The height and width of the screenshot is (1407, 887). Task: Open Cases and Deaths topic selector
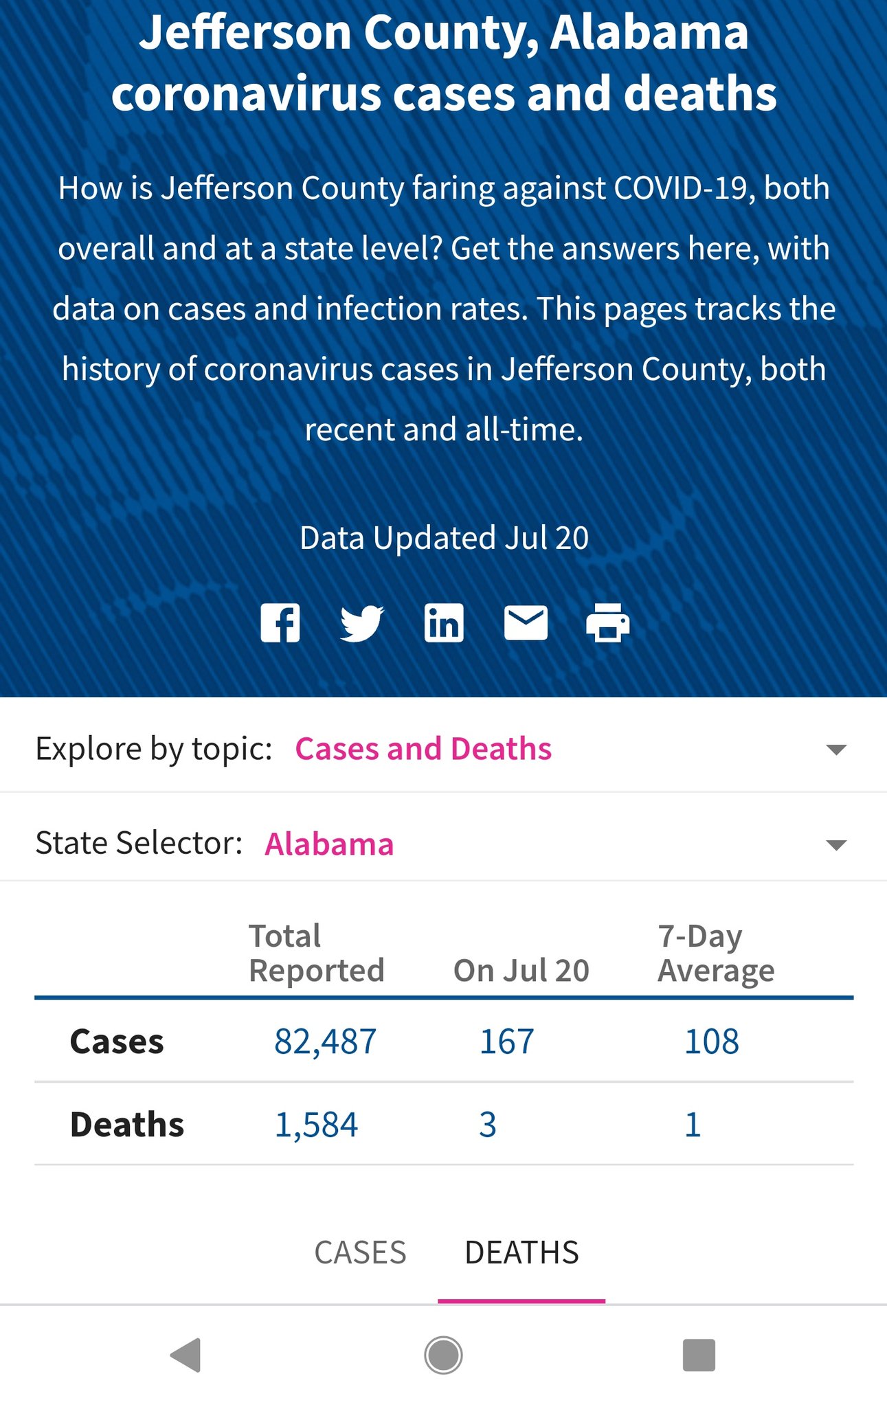click(423, 748)
